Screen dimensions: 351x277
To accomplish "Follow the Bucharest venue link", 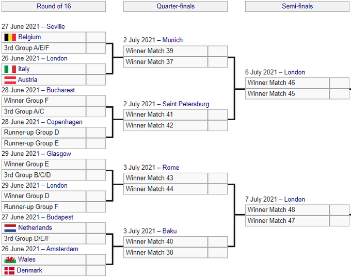I will point(60,90).
